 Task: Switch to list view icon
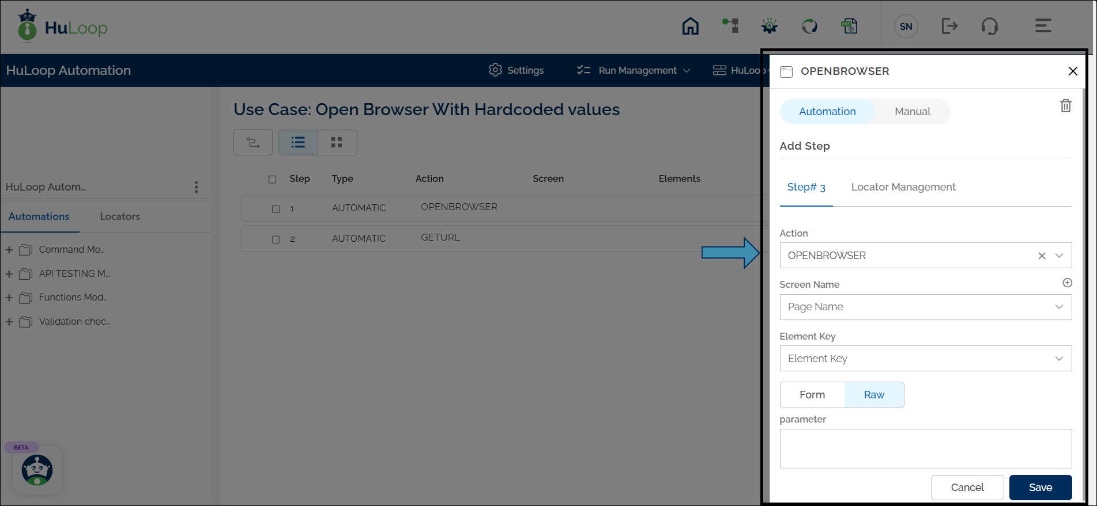(x=298, y=142)
